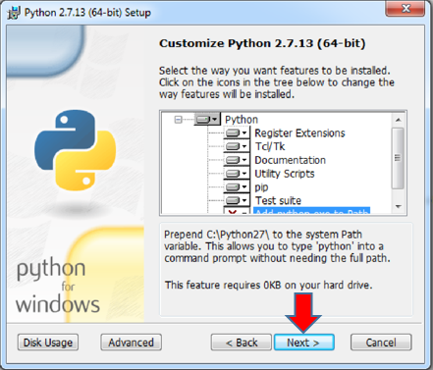Go back with the < Back button
This screenshot has width=433, height=370.
pyautogui.click(x=242, y=343)
